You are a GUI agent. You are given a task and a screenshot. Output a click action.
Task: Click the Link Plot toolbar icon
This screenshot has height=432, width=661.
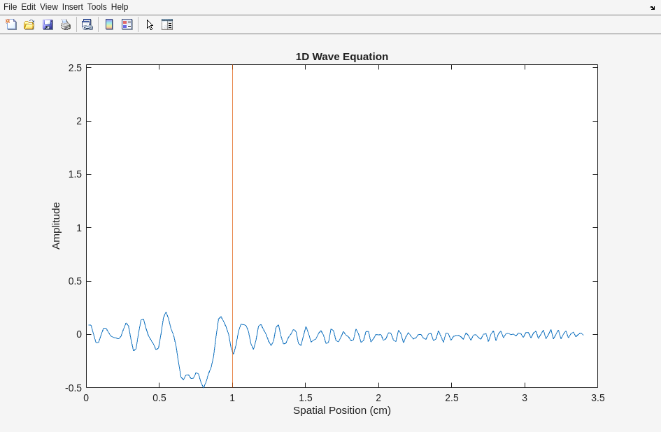(87, 24)
